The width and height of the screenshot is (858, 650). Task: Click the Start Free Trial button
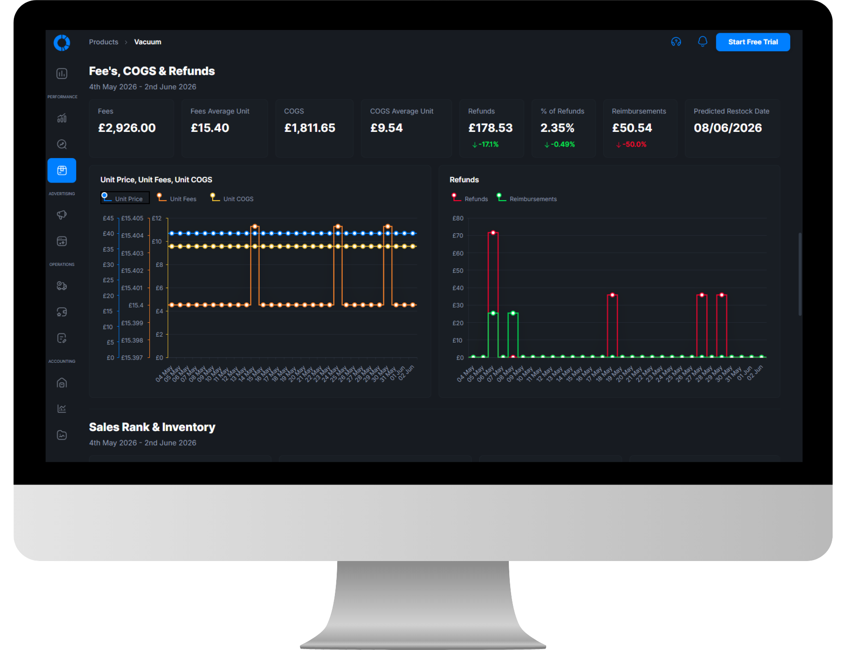pos(753,42)
